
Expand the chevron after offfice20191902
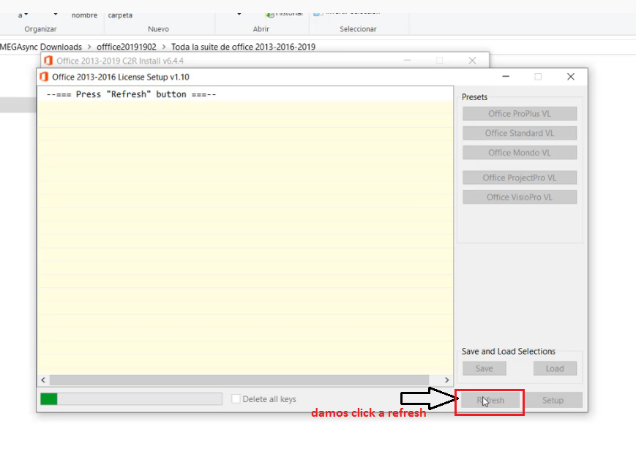click(x=164, y=47)
